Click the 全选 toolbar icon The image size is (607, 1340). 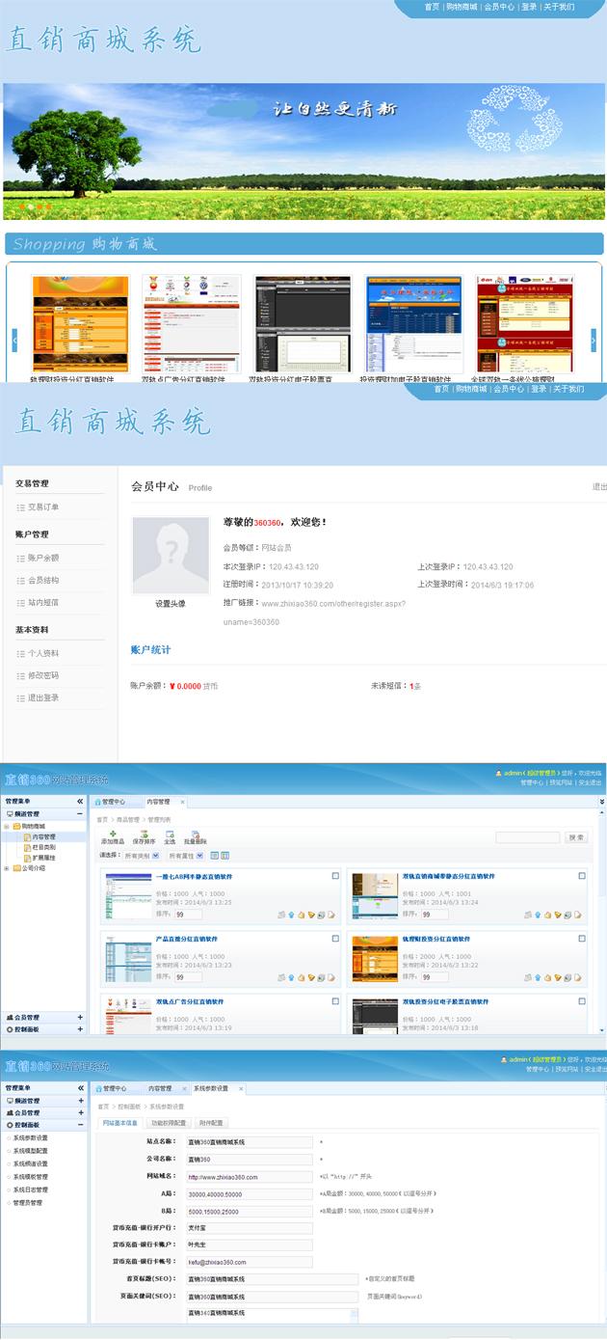(170, 837)
